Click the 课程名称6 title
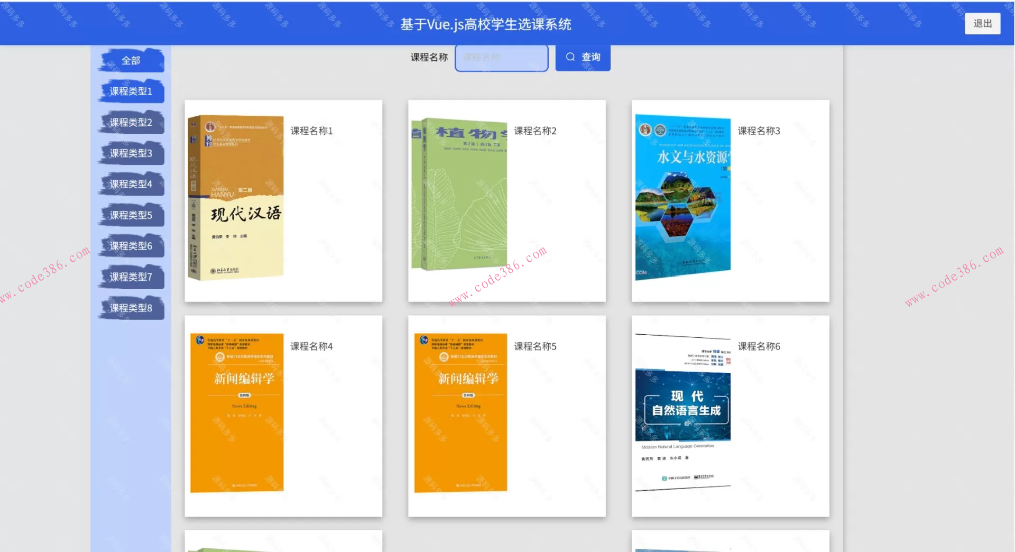This screenshot has width=1015, height=552. pyautogui.click(x=759, y=346)
